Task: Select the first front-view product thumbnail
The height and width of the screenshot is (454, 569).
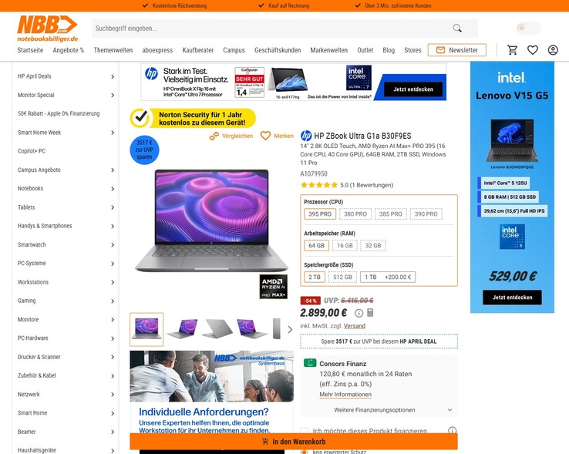Action: [x=146, y=329]
